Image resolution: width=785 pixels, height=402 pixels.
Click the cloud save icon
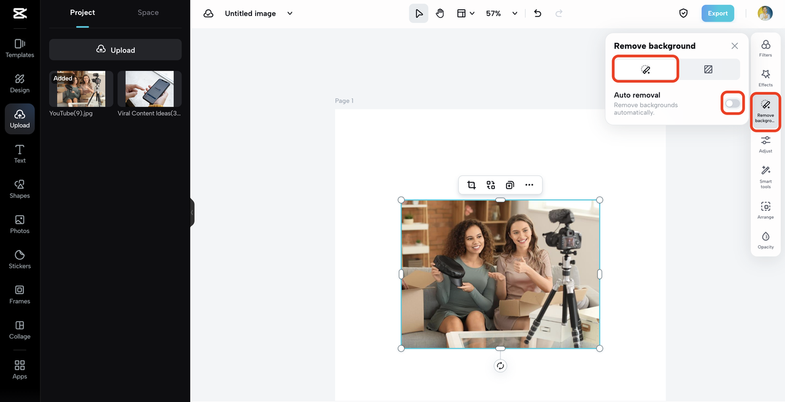(209, 13)
